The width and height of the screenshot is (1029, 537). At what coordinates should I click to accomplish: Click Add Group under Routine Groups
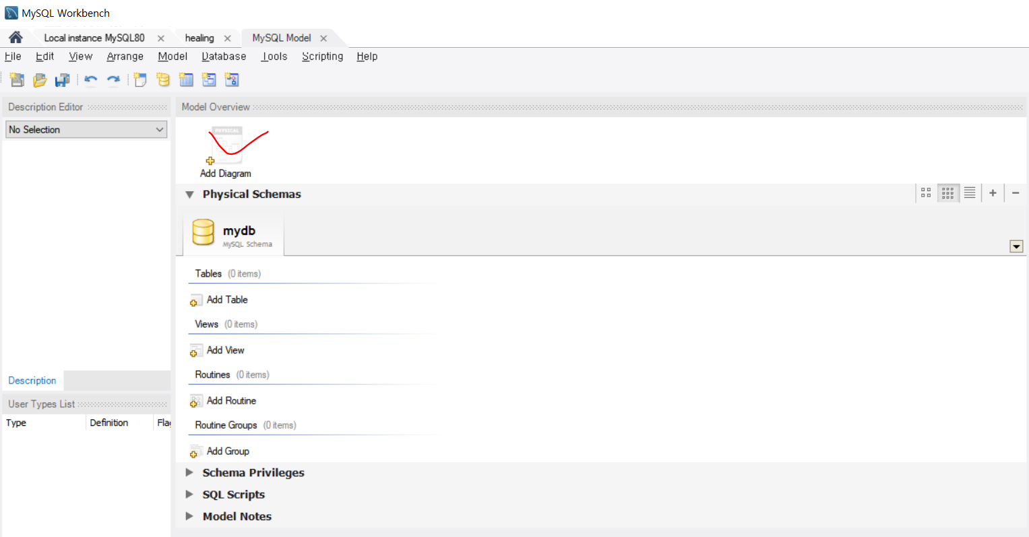click(x=220, y=452)
